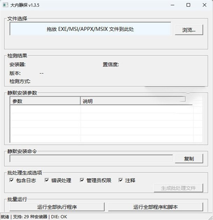The height and width of the screenshot is (220, 213).
Task: Click the 复制 copy button
Action: coord(189,159)
